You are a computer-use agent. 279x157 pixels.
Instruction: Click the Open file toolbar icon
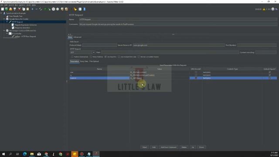(x=10, y=9)
